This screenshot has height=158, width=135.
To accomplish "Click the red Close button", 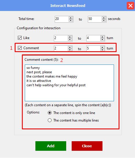I will pyautogui.click(x=87, y=146).
